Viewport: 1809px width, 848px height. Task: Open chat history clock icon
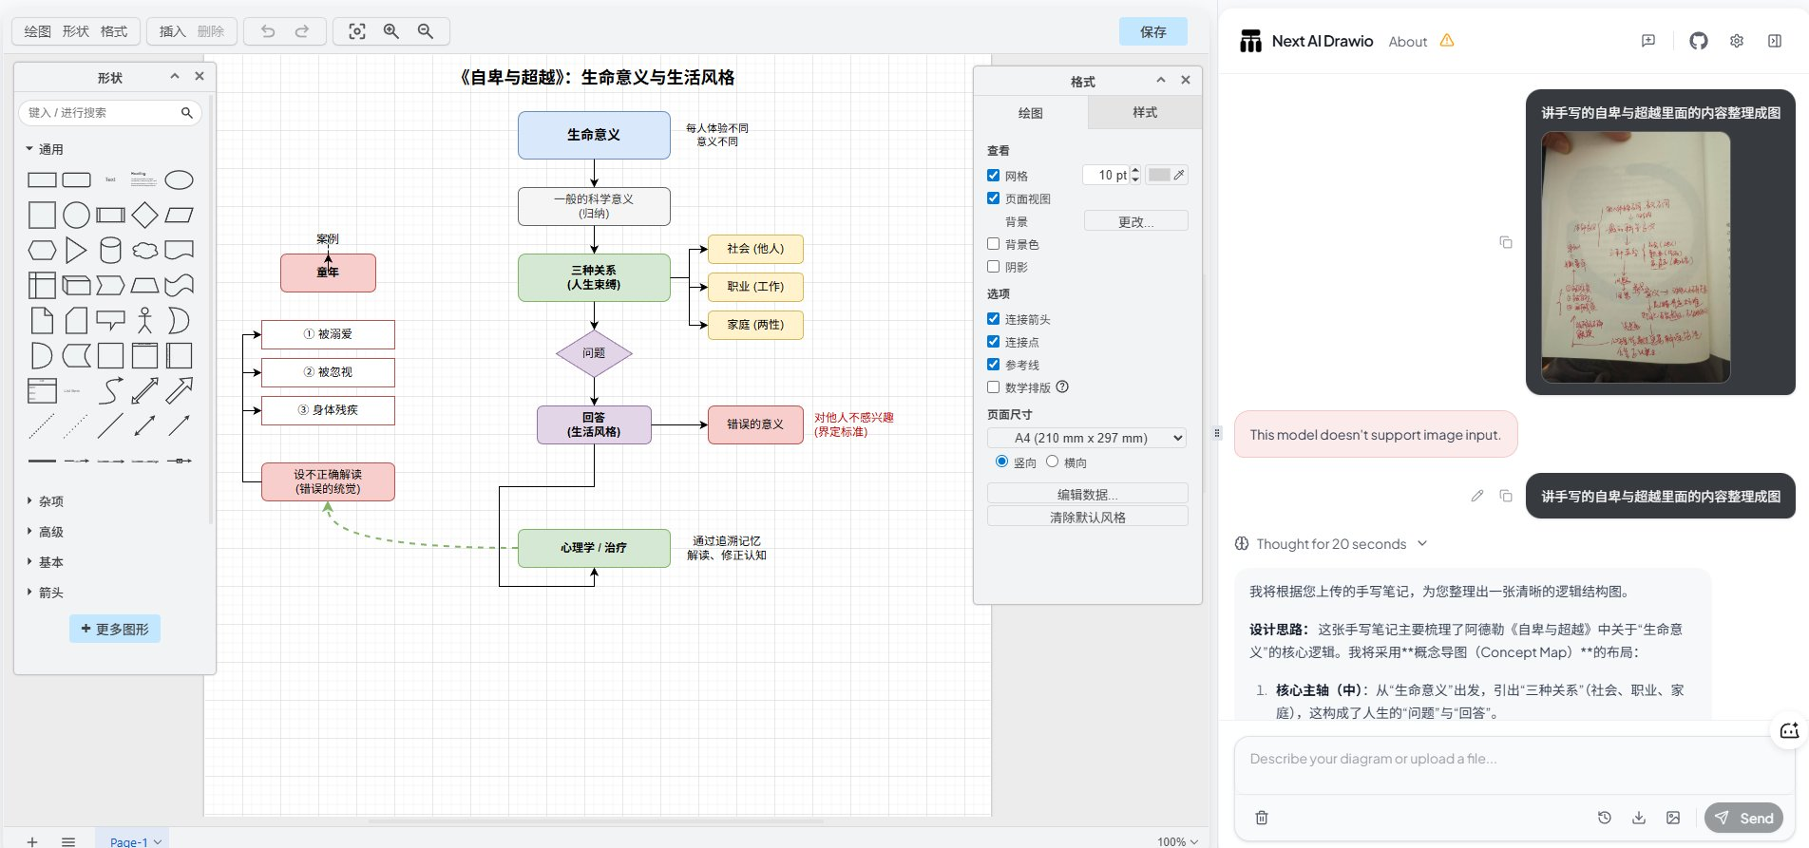click(x=1605, y=818)
